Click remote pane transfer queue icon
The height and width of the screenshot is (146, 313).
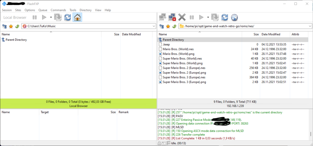(215, 17)
